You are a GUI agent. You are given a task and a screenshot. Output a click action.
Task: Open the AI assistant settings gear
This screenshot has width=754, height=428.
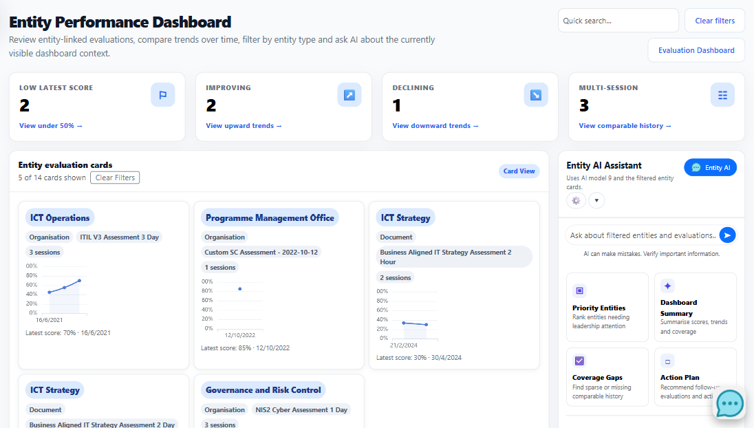576,200
